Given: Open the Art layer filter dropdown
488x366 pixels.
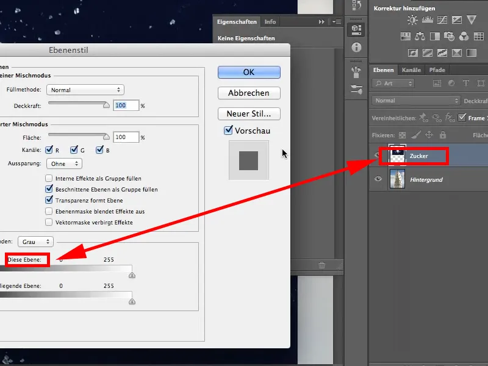Looking at the screenshot, I should pos(393,84).
